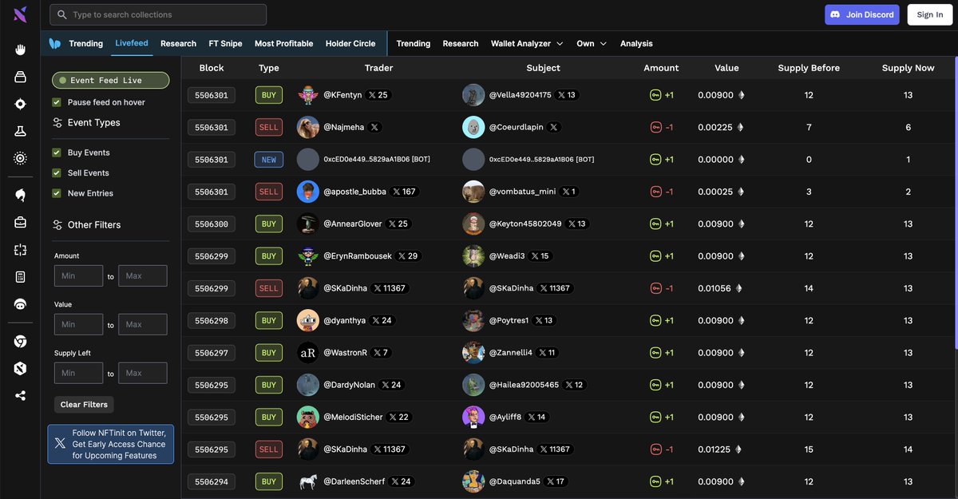Image resolution: width=958 pixels, height=499 pixels.
Task: Open the briefcase portfolio sidebar icon
Action: point(20,223)
